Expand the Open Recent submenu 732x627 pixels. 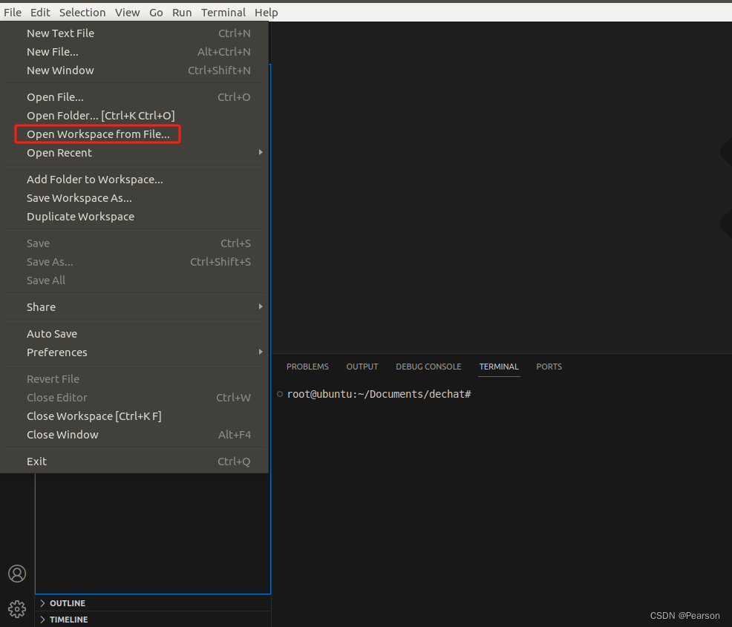59,153
